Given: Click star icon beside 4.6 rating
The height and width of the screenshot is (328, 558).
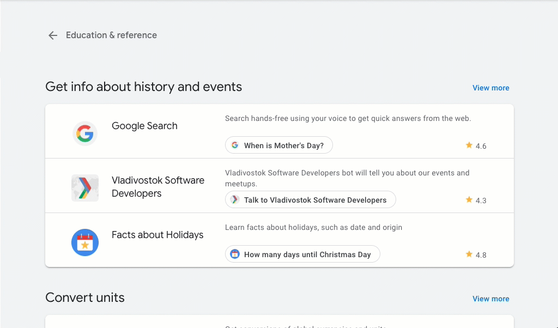Looking at the screenshot, I should pyautogui.click(x=469, y=145).
